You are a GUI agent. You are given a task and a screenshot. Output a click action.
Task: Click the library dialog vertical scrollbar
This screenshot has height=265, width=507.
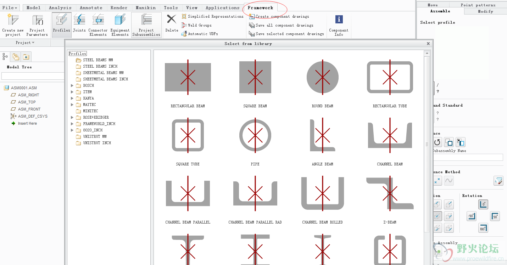click(x=427, y=144)
